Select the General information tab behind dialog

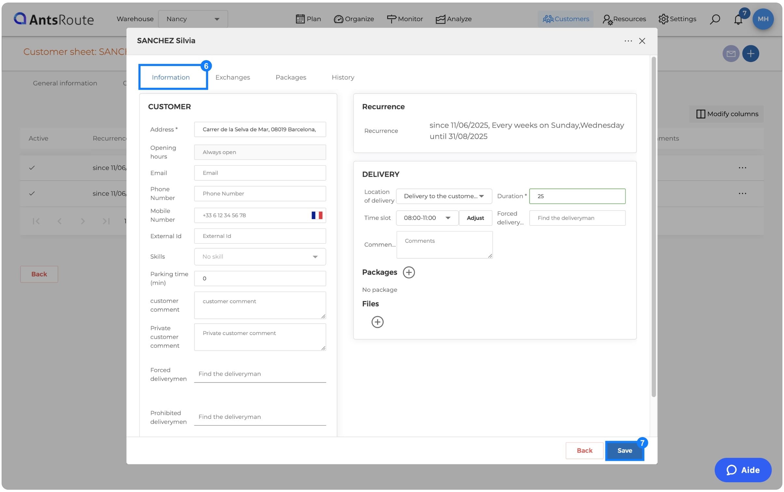click(x=65, y=83)
